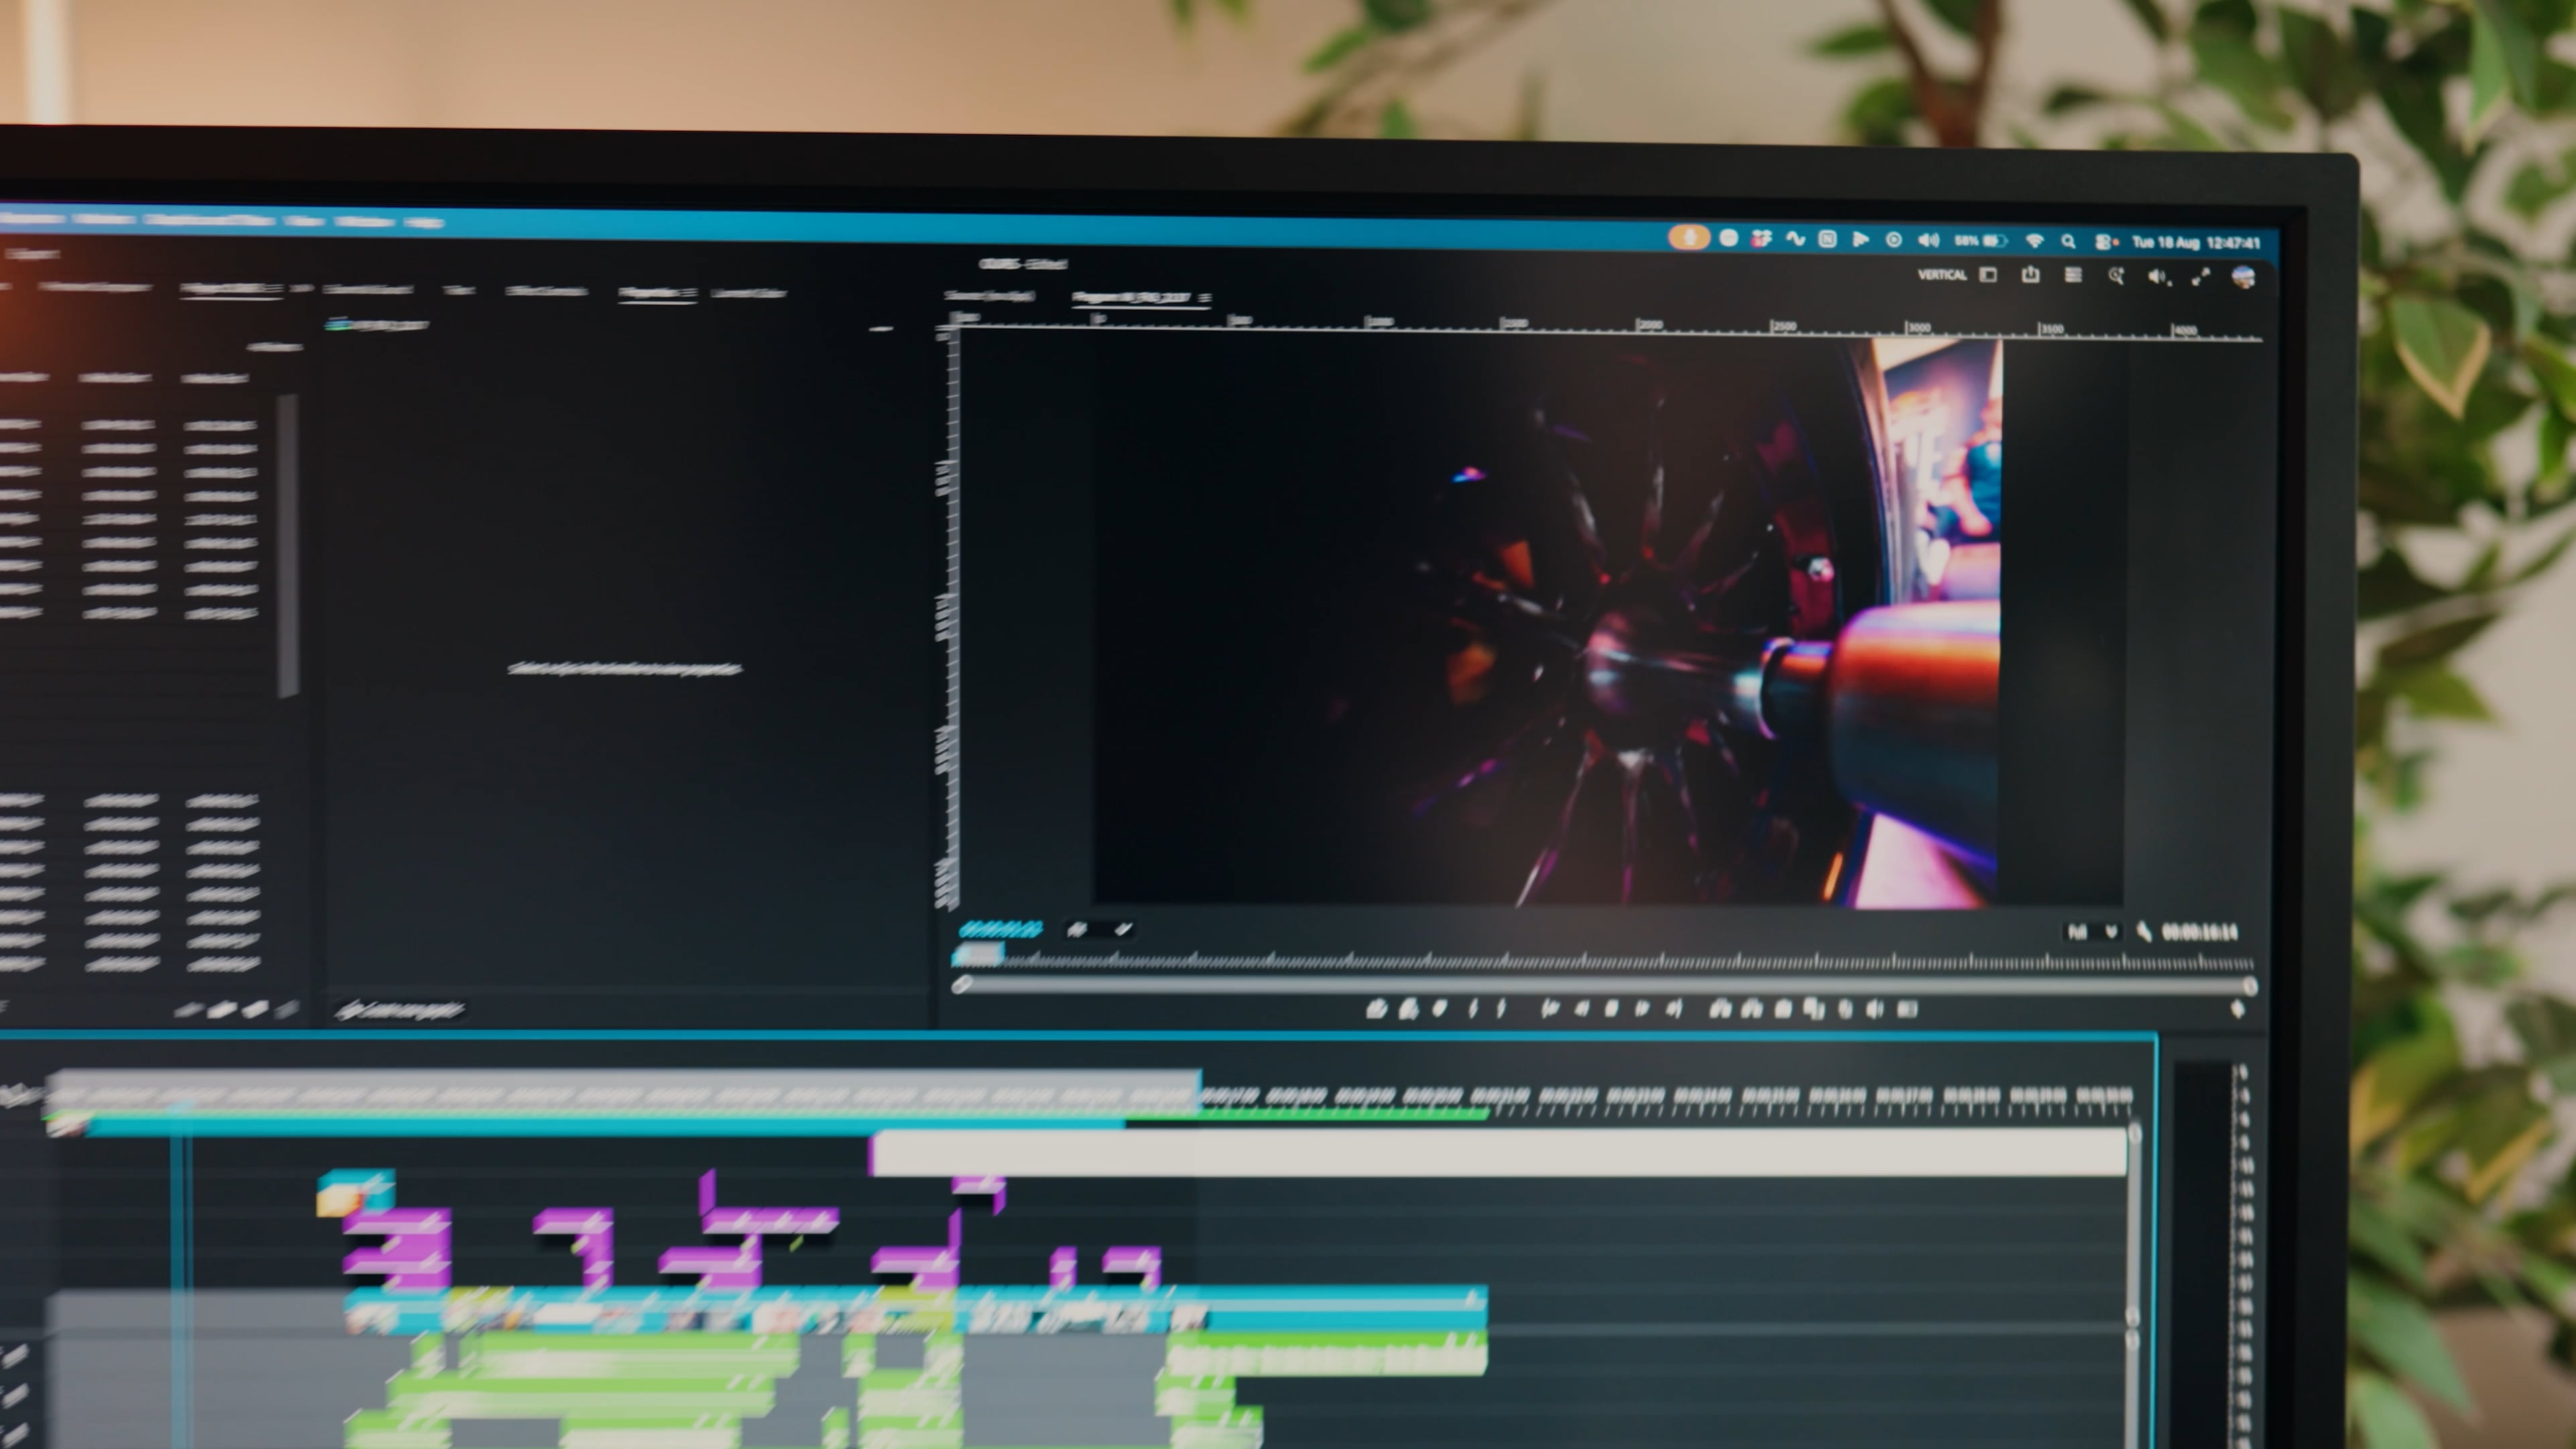2576x1449 pixels.
Task: Toggle full screen with the arrows icon
Action: click(x=2200, y=277)
